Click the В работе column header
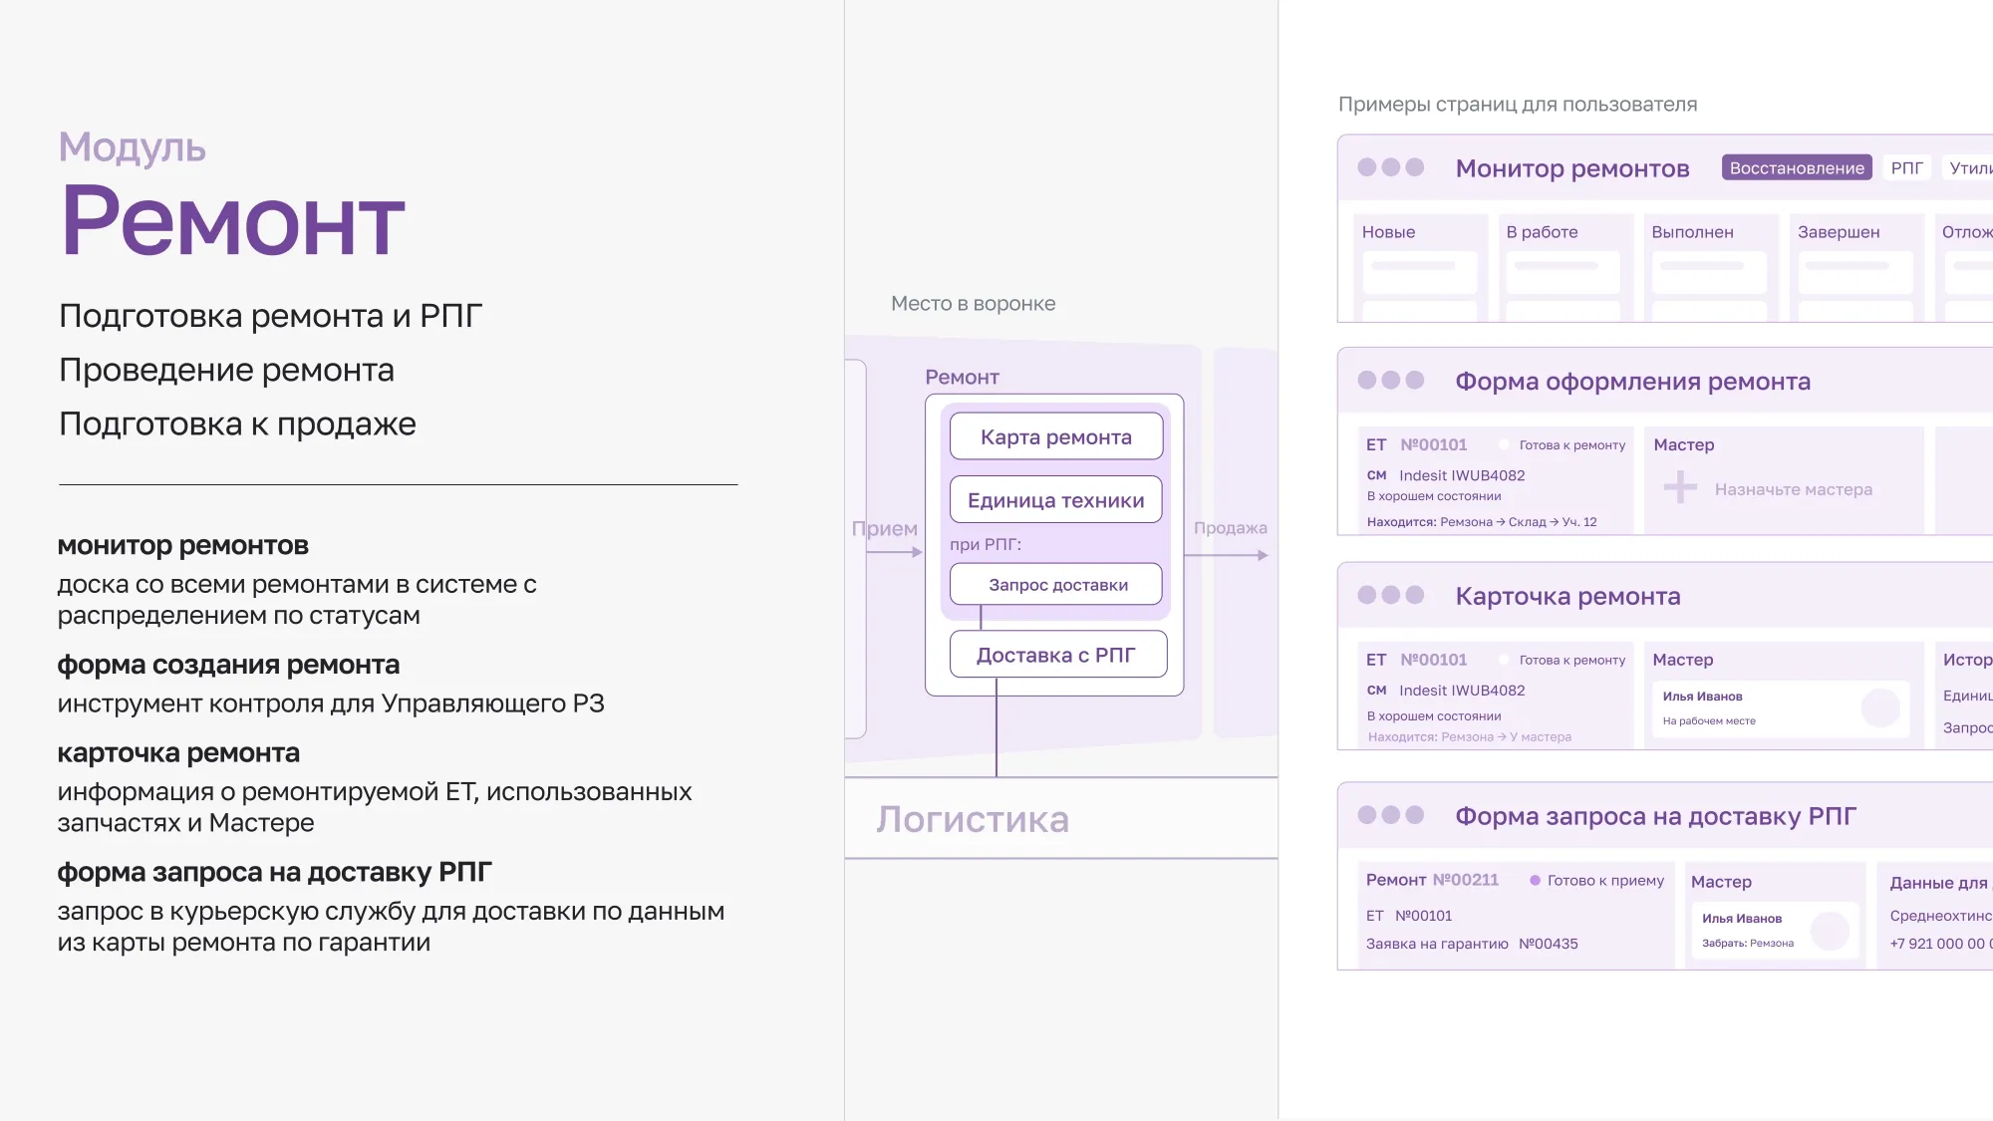The height and width of the screenshot is (1121, 1993). click(1542, 232)
